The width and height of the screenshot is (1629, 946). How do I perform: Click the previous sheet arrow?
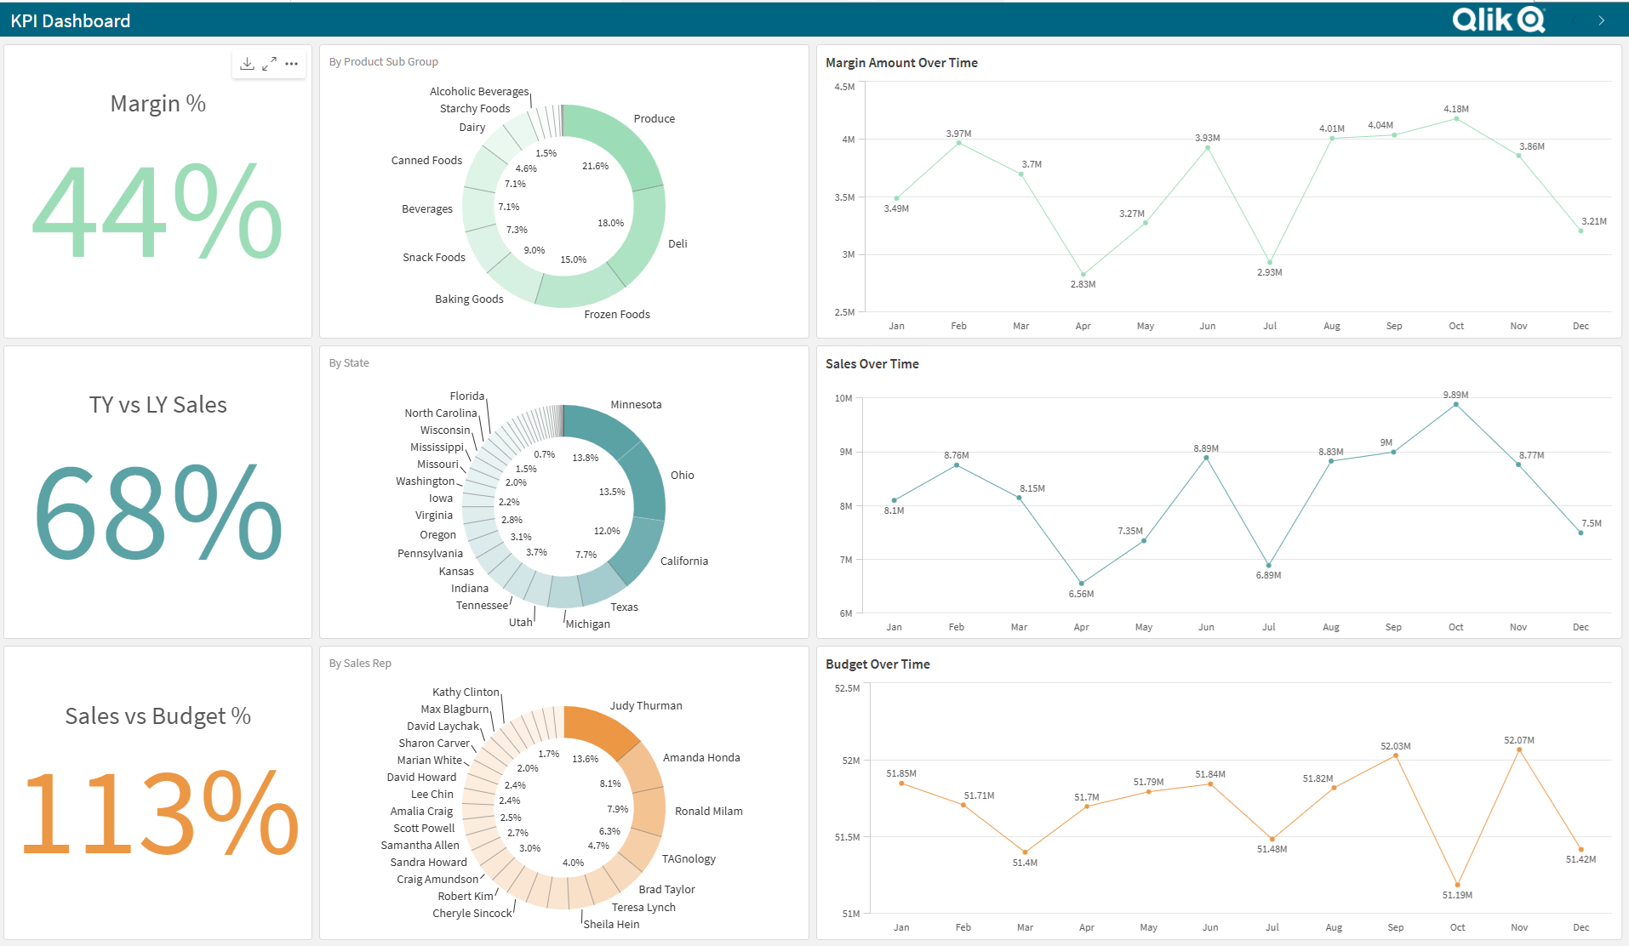[x=1575, y=20]
